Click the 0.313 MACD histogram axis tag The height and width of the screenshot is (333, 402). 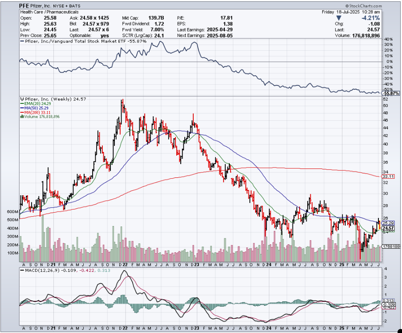[x=388, y=300]
